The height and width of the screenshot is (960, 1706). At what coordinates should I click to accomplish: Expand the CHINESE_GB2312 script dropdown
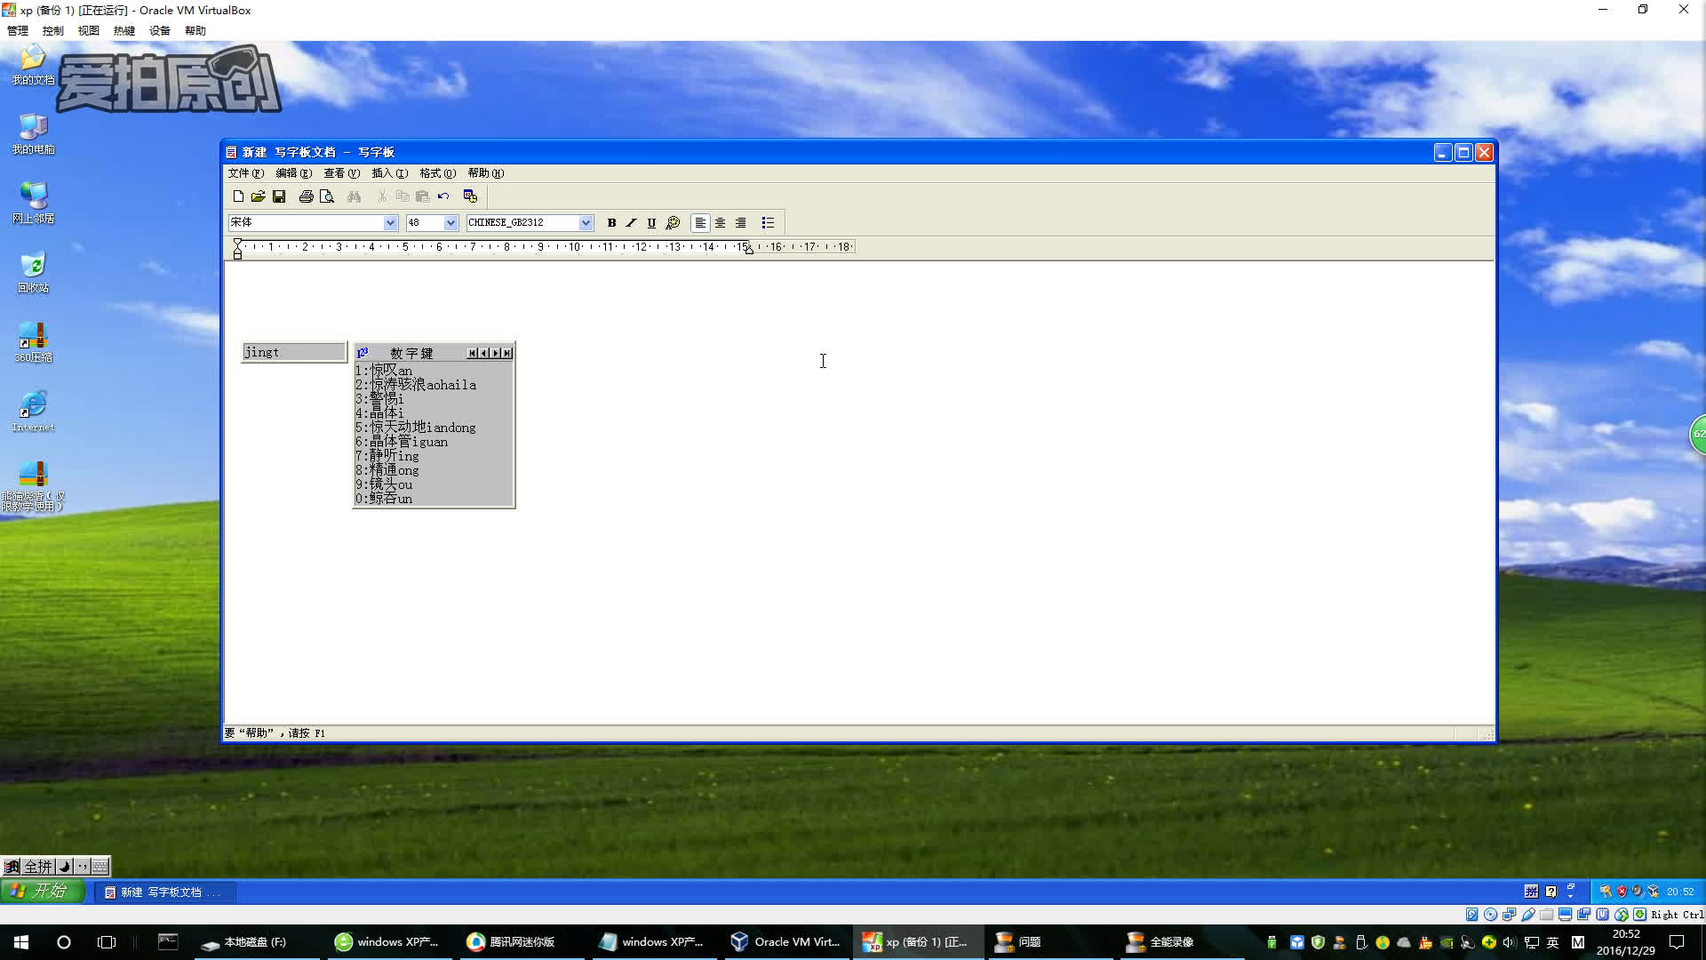pos(586,223)
